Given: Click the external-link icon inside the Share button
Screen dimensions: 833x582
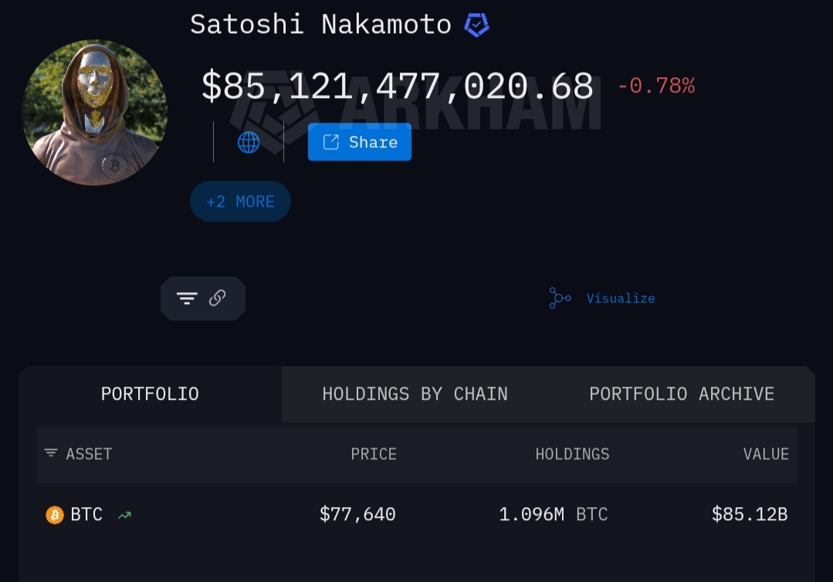Looking at the screenshot, I should (330, 141).
